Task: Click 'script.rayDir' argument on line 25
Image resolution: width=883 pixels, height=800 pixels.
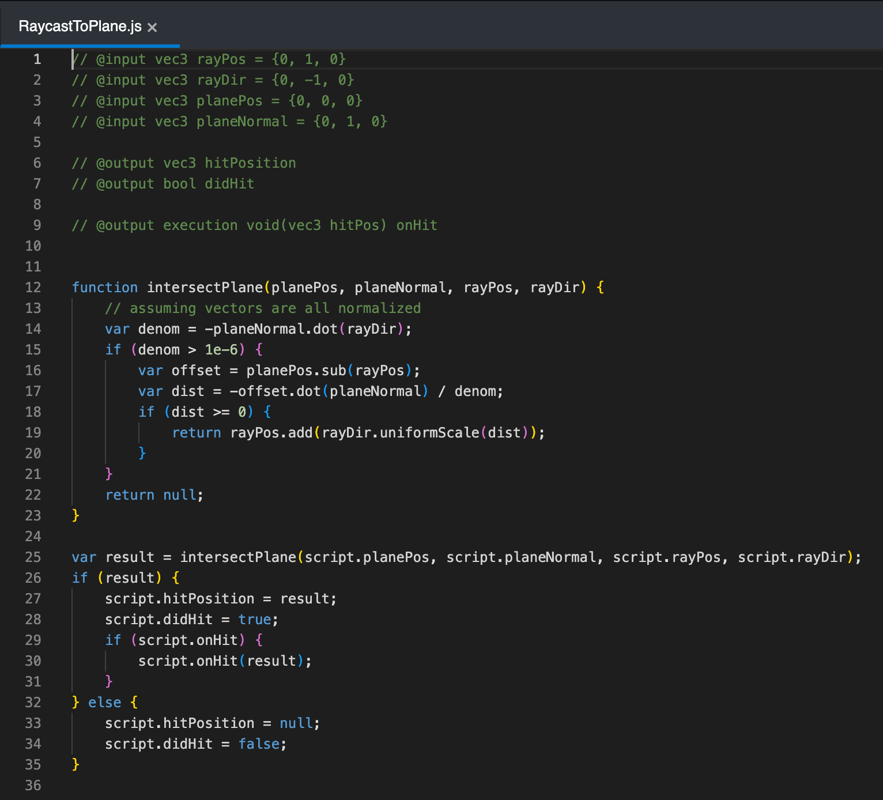Action: pyautogui.click(x=792, y=557)
